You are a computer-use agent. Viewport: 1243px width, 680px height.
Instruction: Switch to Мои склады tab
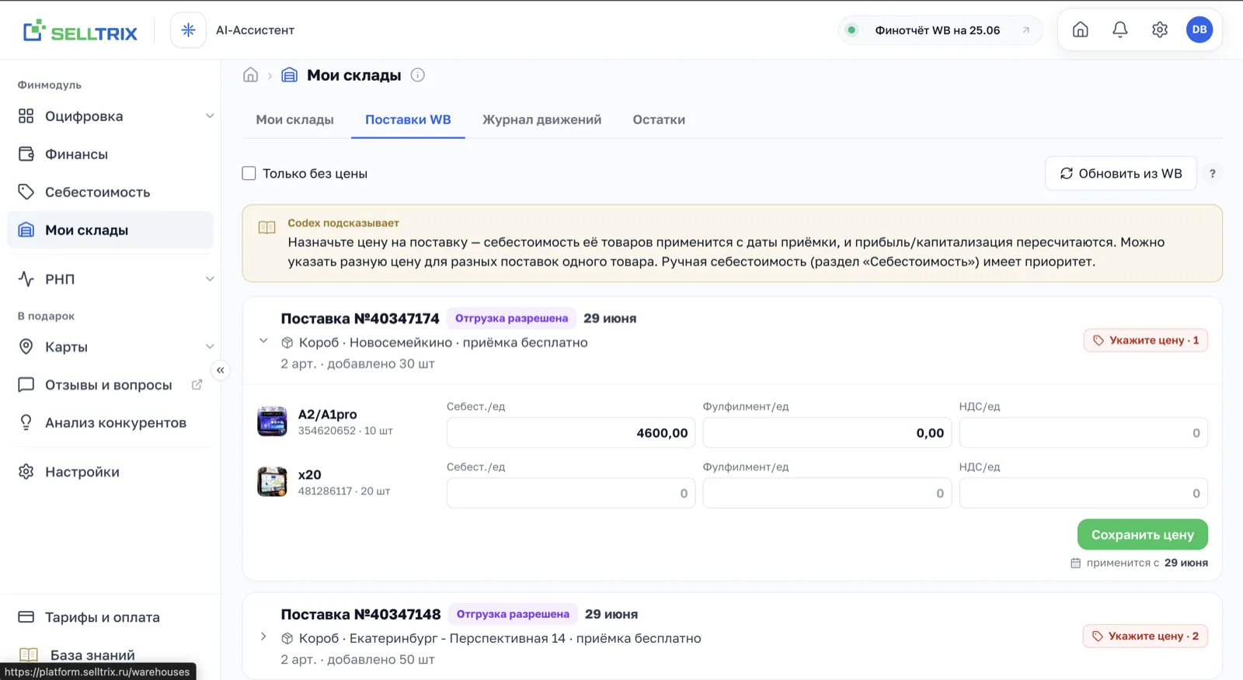pos(294,120)
